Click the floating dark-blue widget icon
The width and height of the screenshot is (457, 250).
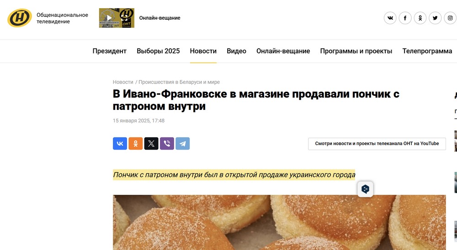pyautogui.click(x=365, y=189)
